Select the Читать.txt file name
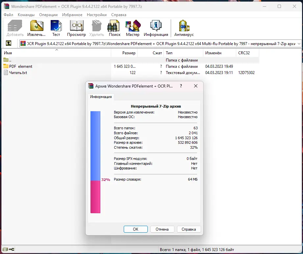 [x=18, y=73]
